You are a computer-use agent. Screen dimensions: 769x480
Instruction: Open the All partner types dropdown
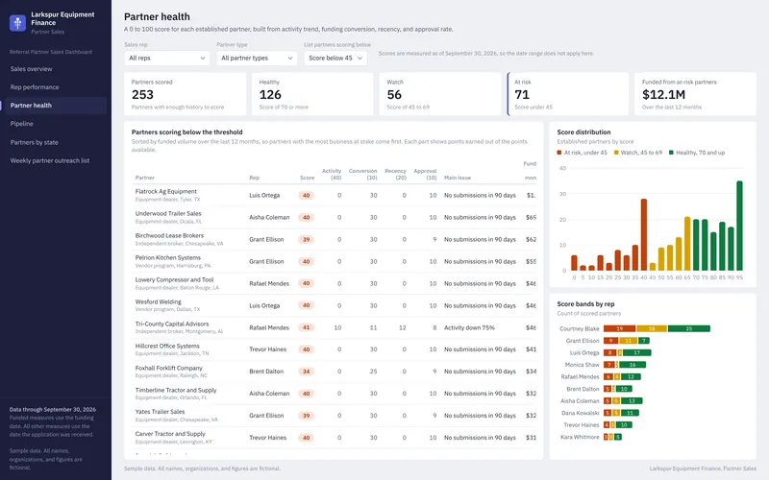click(x=257, y=58)
